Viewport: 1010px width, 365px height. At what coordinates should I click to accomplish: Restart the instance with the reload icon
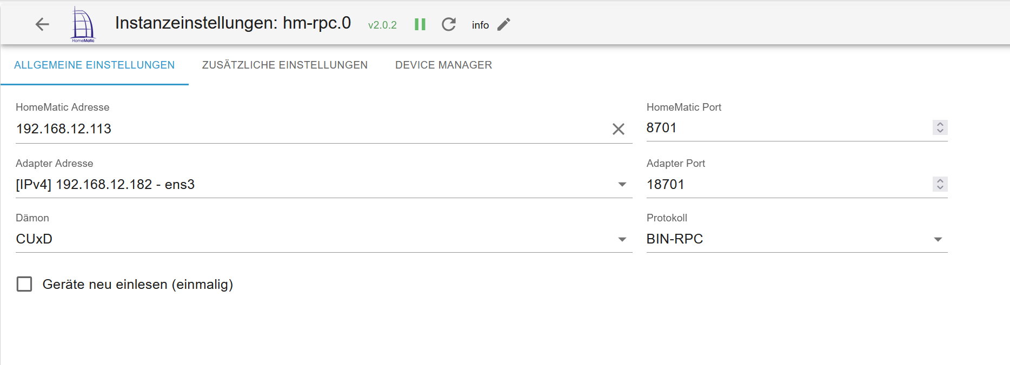pos(449,24)
